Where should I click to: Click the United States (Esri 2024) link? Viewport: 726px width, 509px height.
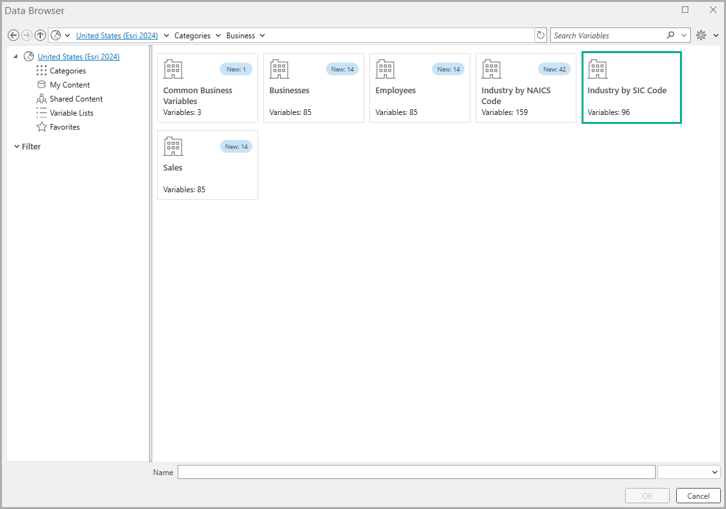pos(117,35)
